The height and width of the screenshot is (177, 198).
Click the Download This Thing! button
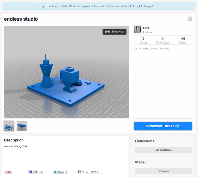[163, 126]
